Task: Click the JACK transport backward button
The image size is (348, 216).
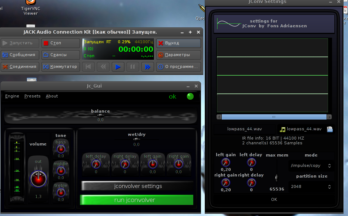Action: point(103,66)
